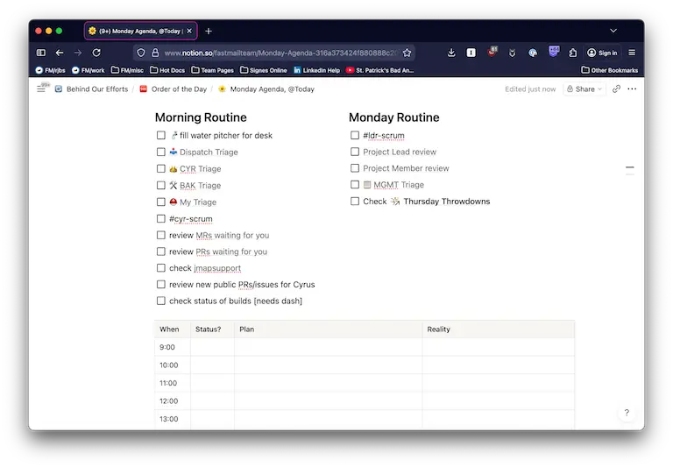673x468 pixels.
Task: Click the Firefox downloads arrow icon
Action: coord(451,53)
